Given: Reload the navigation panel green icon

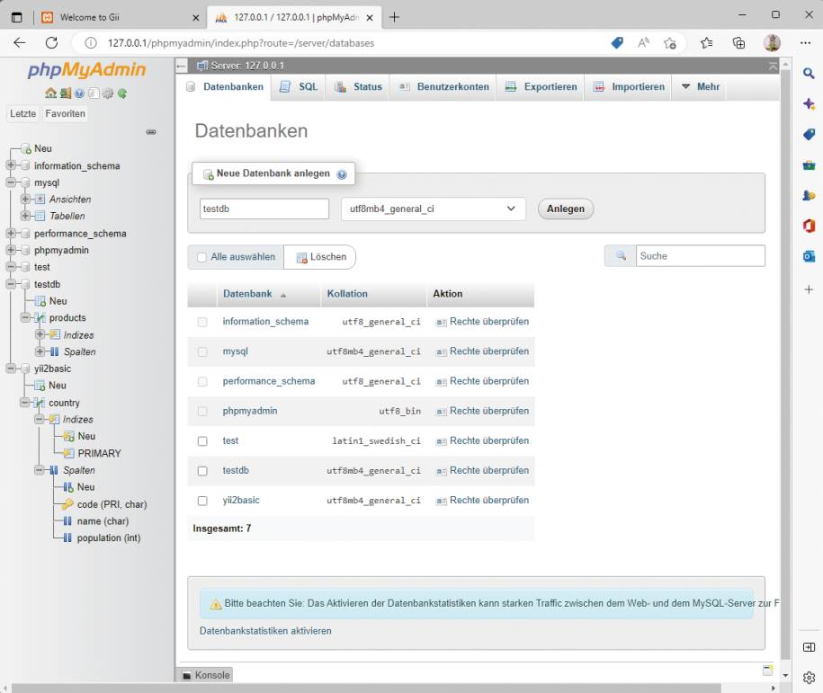Looking at the screenshot, I should 121,93.
